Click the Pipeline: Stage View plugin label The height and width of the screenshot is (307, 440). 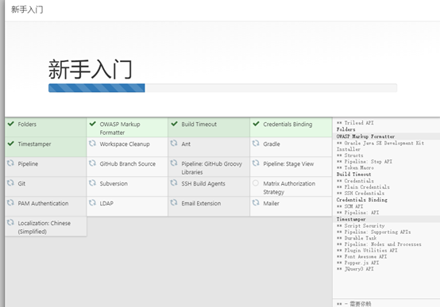[x=288, y=163]
